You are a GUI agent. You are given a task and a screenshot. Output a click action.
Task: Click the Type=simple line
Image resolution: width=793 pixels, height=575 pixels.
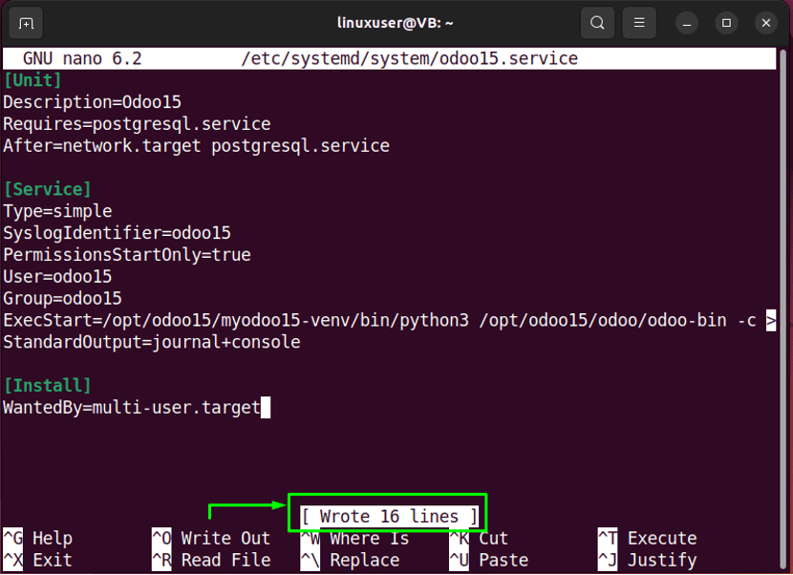pyautogui.click(x=57, y=211)
